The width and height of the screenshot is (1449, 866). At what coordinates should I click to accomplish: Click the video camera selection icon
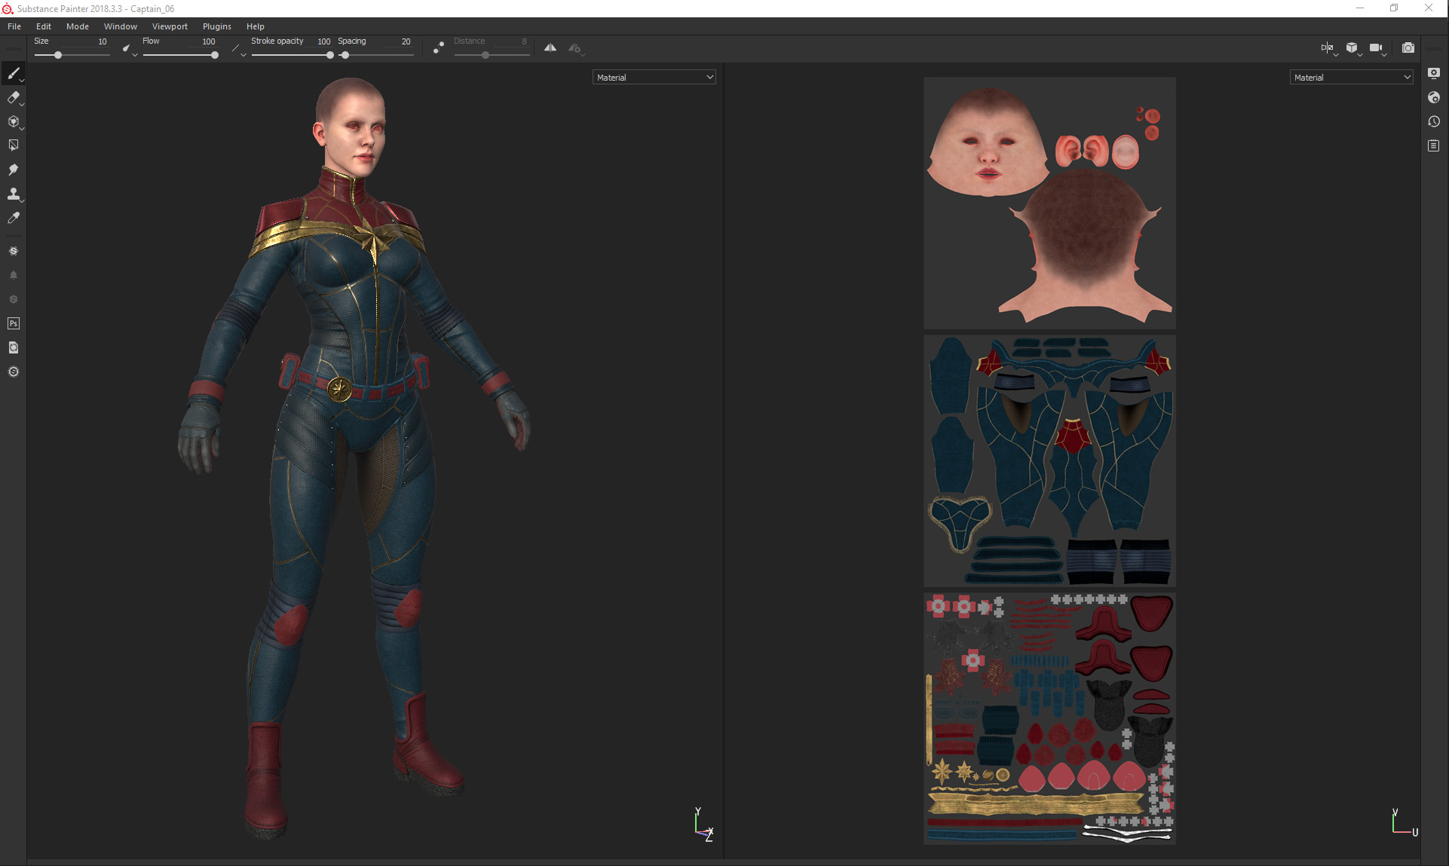pyautogui.click(x=1376, y=47)
